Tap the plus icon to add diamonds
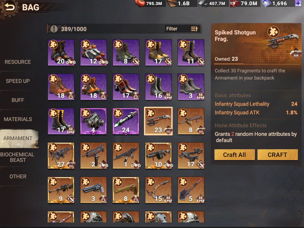Screen dimensions: 304x228 click(x=298, y=3)
